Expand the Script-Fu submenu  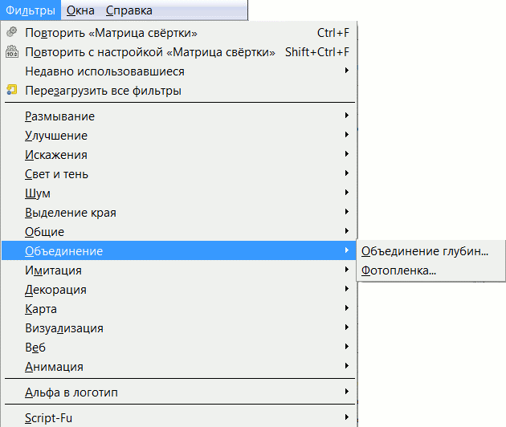coord(50,417)
